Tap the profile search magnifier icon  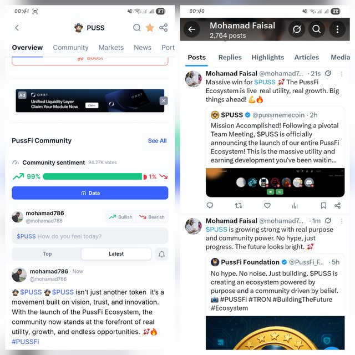(316, 29)
